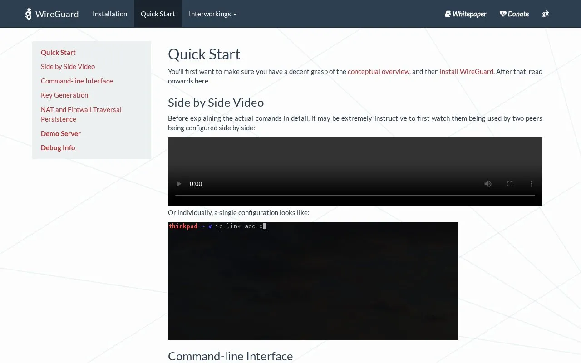
Task: Go to the Demo Server sidebar link
Action: 61,133
